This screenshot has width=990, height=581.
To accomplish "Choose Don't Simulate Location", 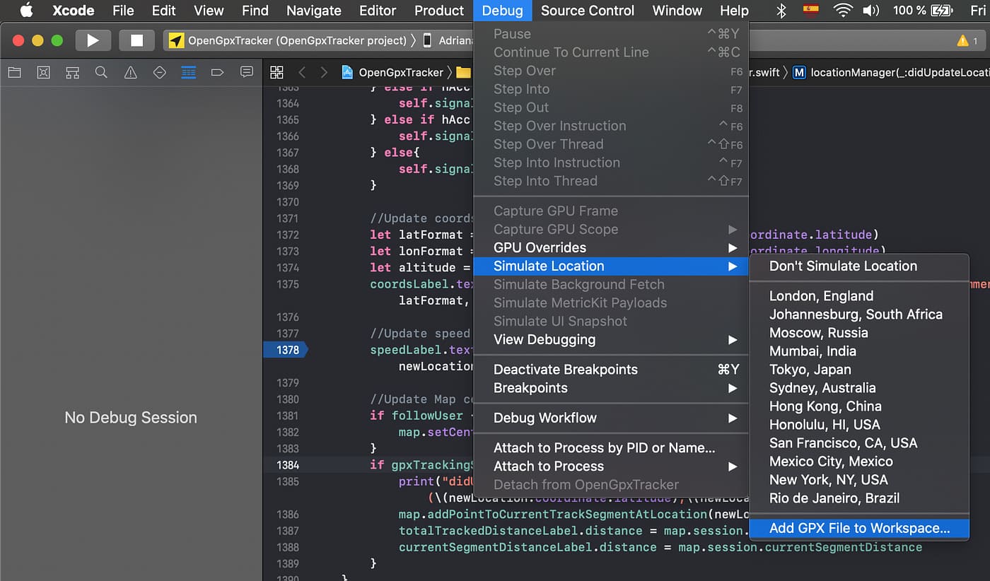I will tap(859, 266).
